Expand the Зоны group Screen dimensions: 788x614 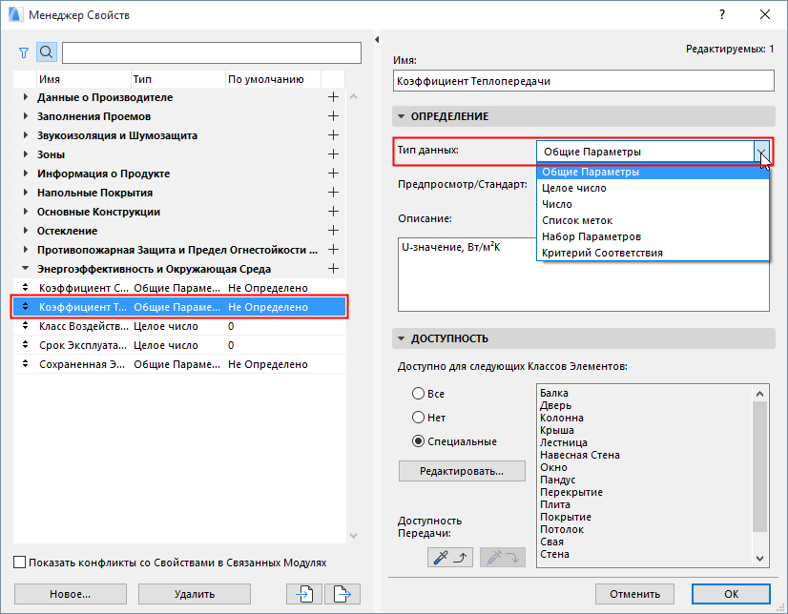[25, 154]
